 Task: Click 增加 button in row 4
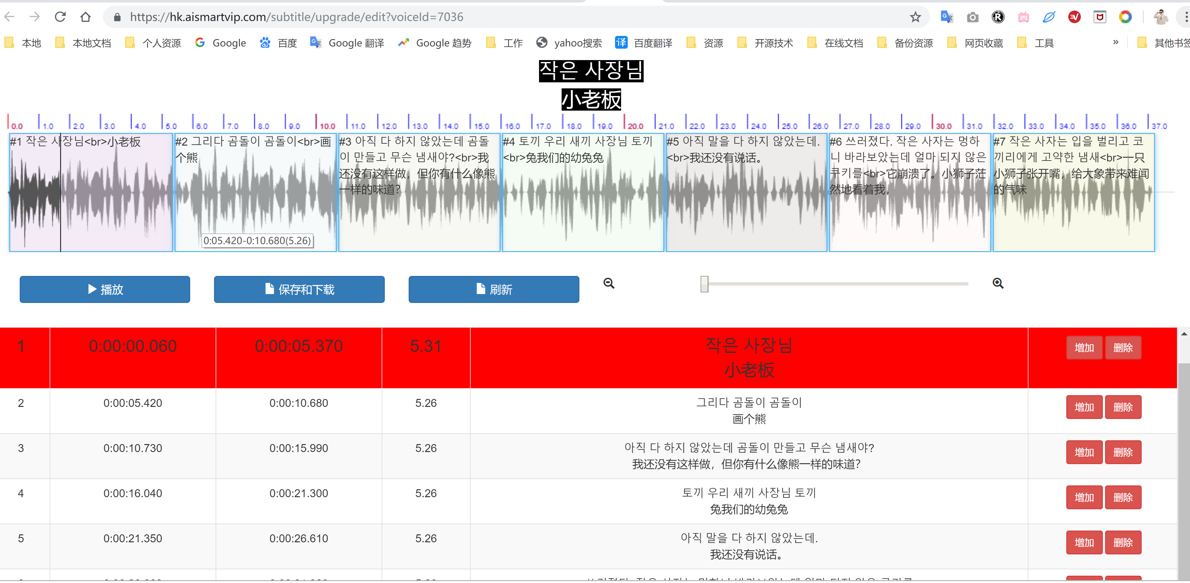pos(1084,497)
